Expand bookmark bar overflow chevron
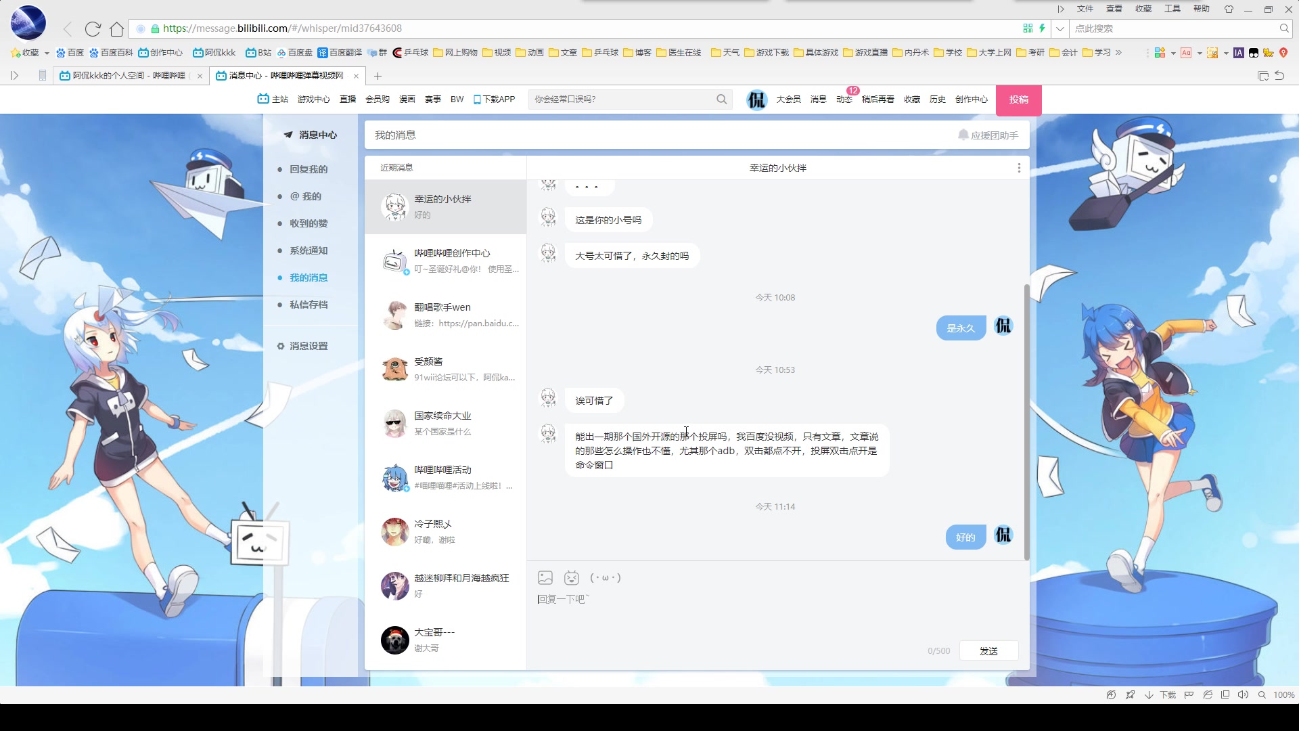The height and width of the screenshot is (731, 1299). coord(1118,53)
